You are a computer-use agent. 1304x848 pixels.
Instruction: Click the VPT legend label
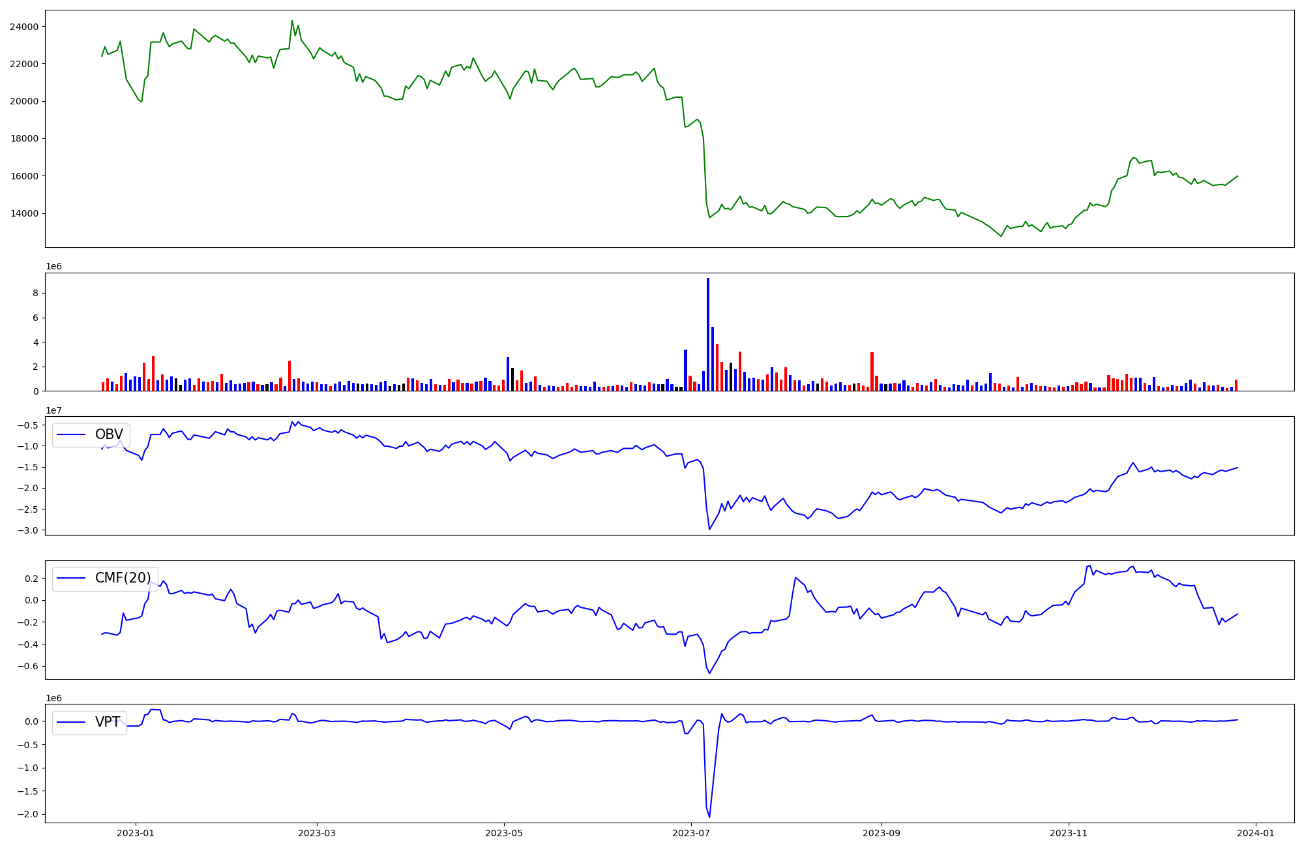coord(108,722)
